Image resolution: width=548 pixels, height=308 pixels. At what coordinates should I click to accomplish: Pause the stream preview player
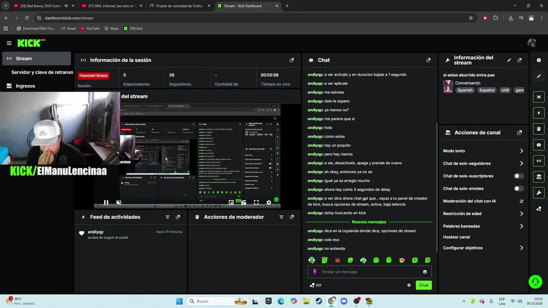(x=106, y=202)
